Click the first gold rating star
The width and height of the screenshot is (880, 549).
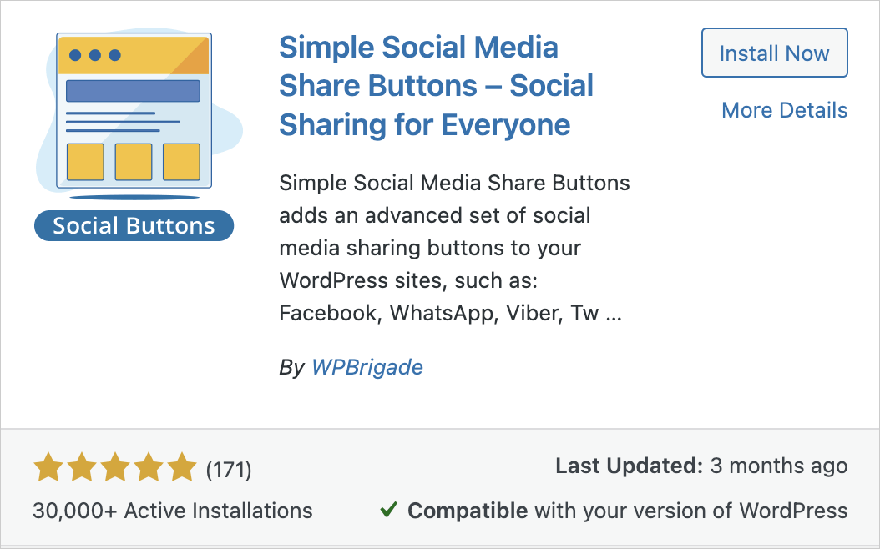coord(48,466)
